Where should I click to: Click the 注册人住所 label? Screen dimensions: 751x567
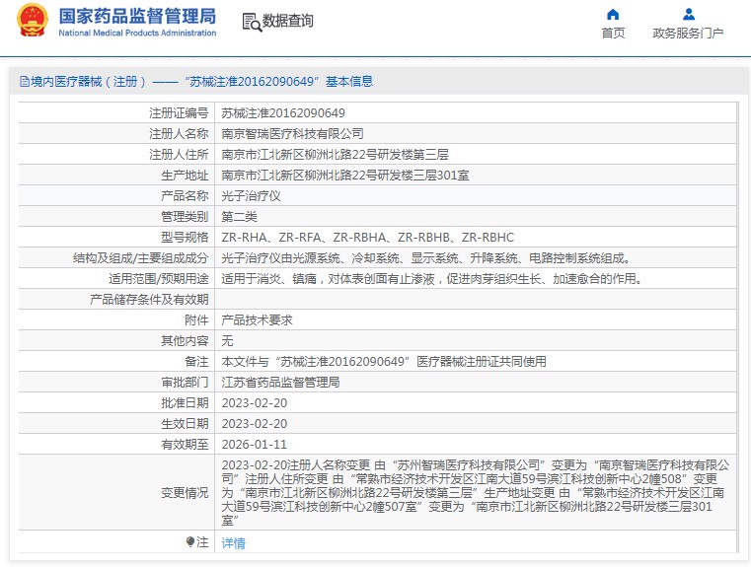[179, 154]
